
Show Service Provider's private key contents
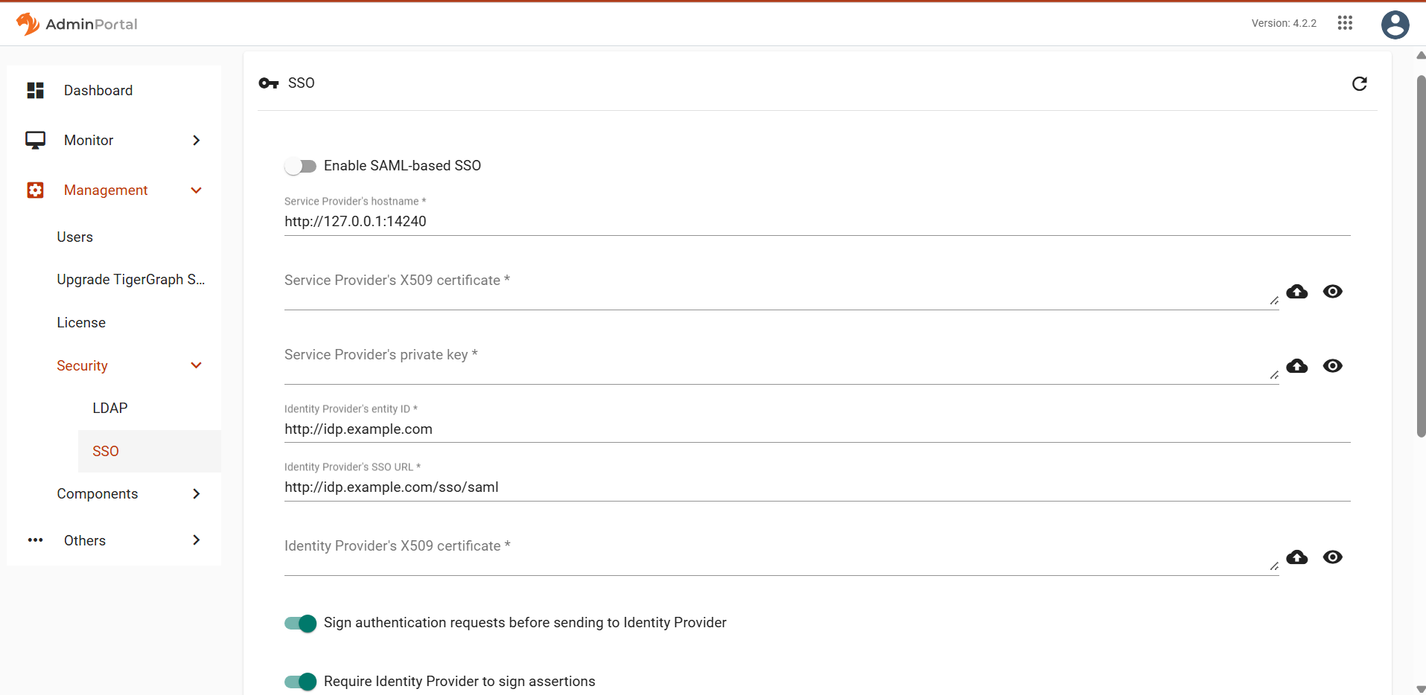click(1333, 366)
